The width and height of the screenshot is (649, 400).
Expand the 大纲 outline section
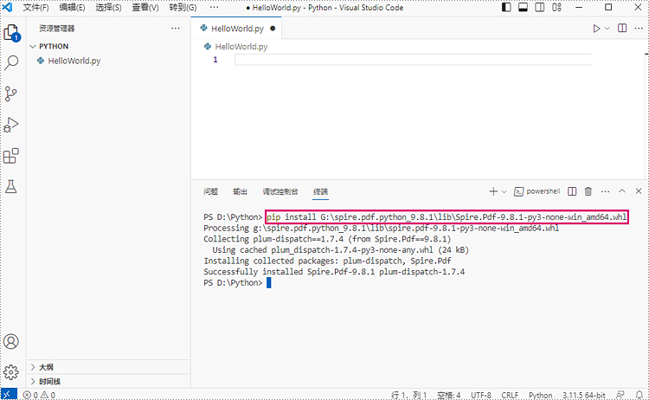108,367
